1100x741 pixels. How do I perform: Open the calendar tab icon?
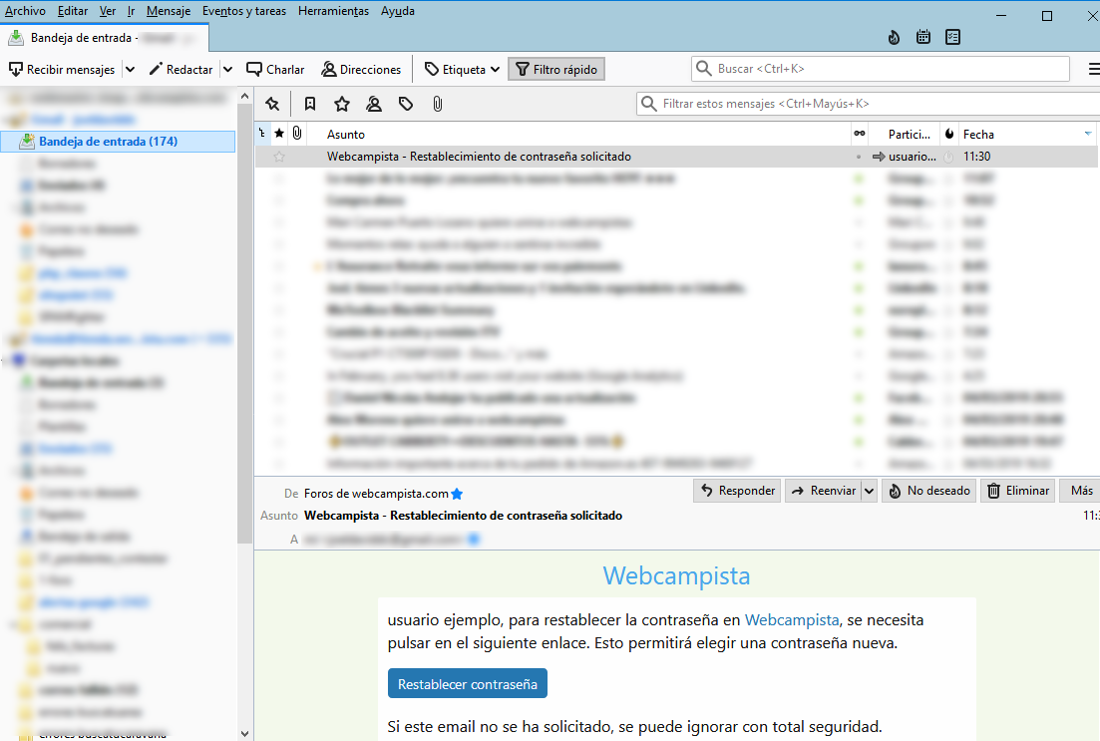923,37
